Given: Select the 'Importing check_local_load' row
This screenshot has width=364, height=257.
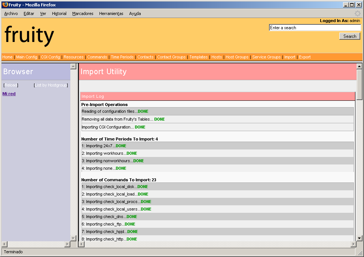Looking at the screenshot, I should (217, 194).
